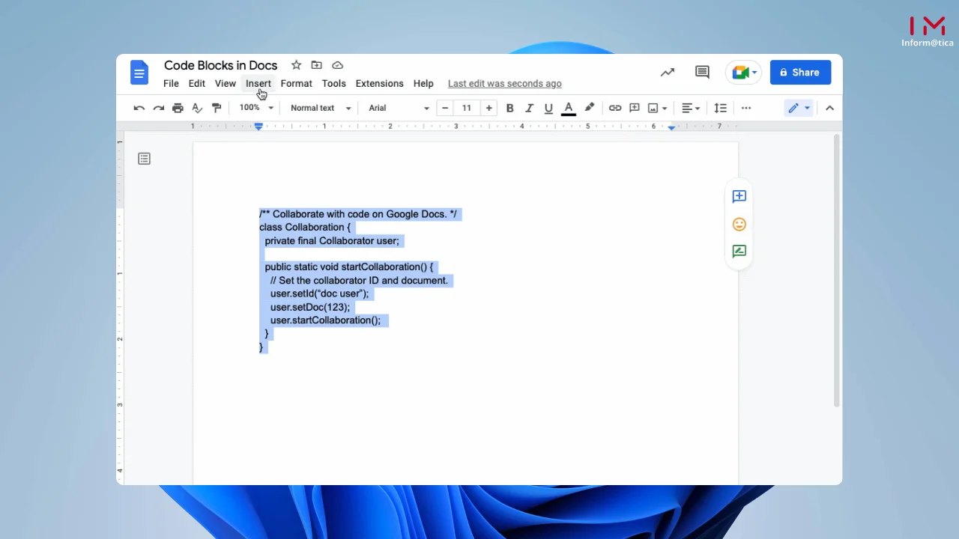Open the Editing mode pencil dropdown
Image resolution: width=959 pixels, height=539 pixels.
coord(799,108)
